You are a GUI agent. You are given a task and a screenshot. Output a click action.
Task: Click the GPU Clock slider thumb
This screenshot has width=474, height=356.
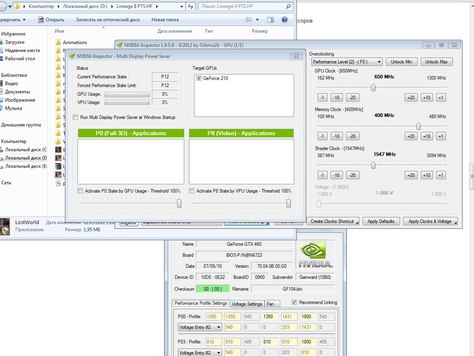click(x=373, y=88)
